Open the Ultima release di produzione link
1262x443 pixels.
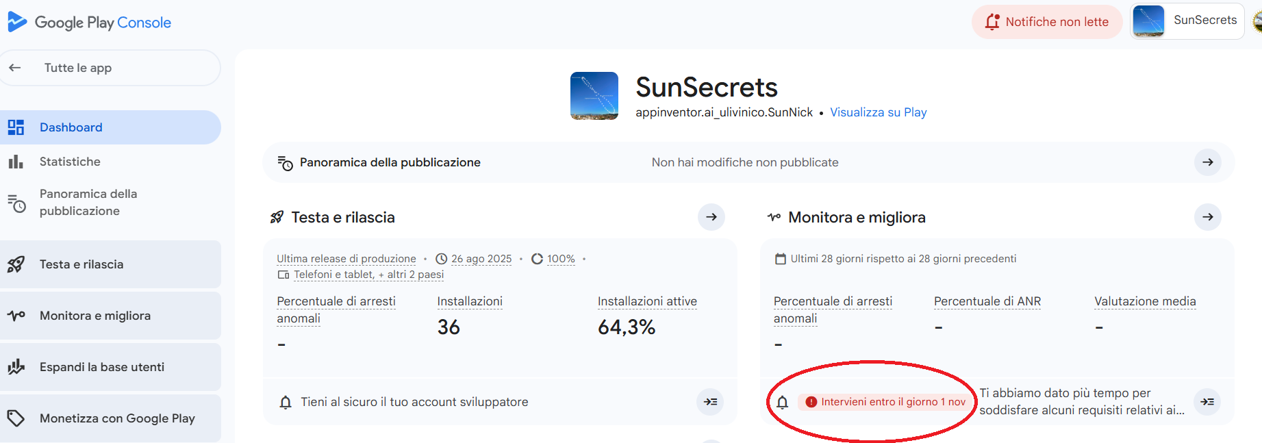pyautogui.click(x=346, y=259)
